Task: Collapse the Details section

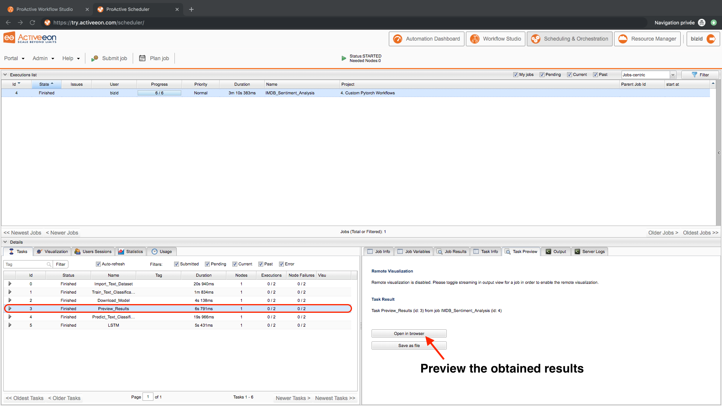Action: [5, 242]
